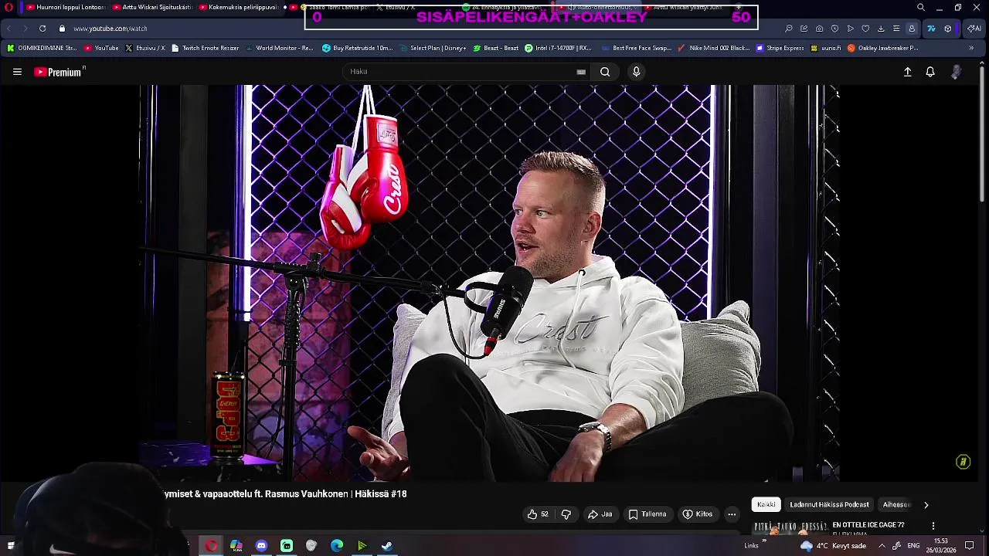Open the YouTube create upload icon

908,72
